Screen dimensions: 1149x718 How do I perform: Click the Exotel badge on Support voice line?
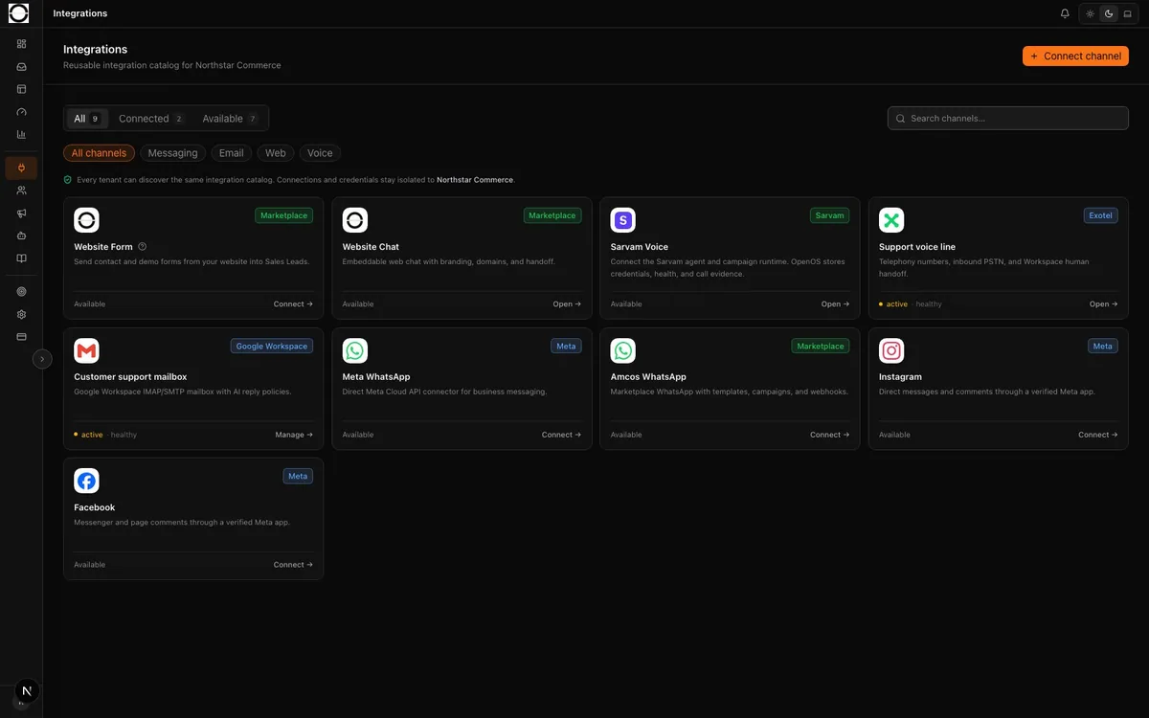pyautogui.click(x=1101, y=215)
